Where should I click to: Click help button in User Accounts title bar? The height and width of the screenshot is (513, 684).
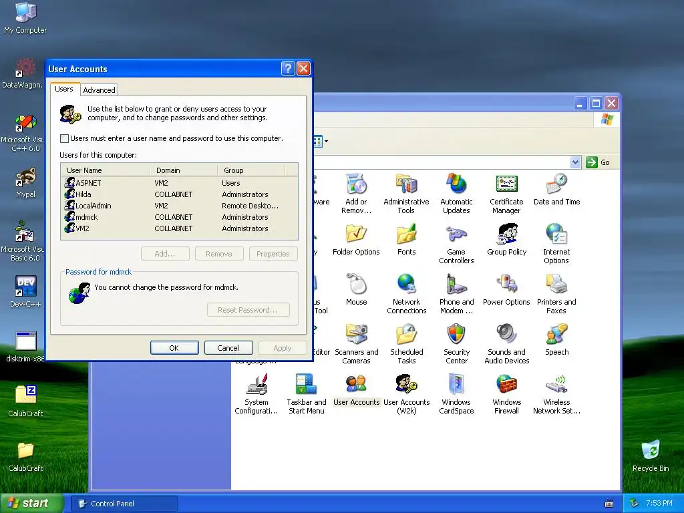click(288, 69)
